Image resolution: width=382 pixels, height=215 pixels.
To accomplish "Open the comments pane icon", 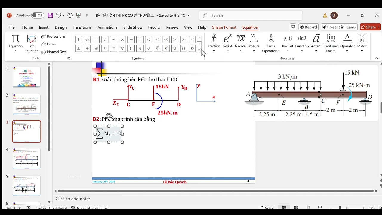I will 293,27.
